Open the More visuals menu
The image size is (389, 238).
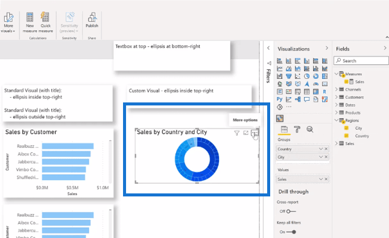[8, 22]
